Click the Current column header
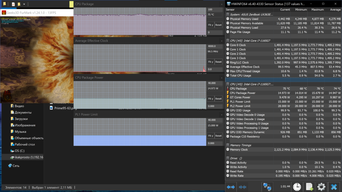 (x=285, y=10)
